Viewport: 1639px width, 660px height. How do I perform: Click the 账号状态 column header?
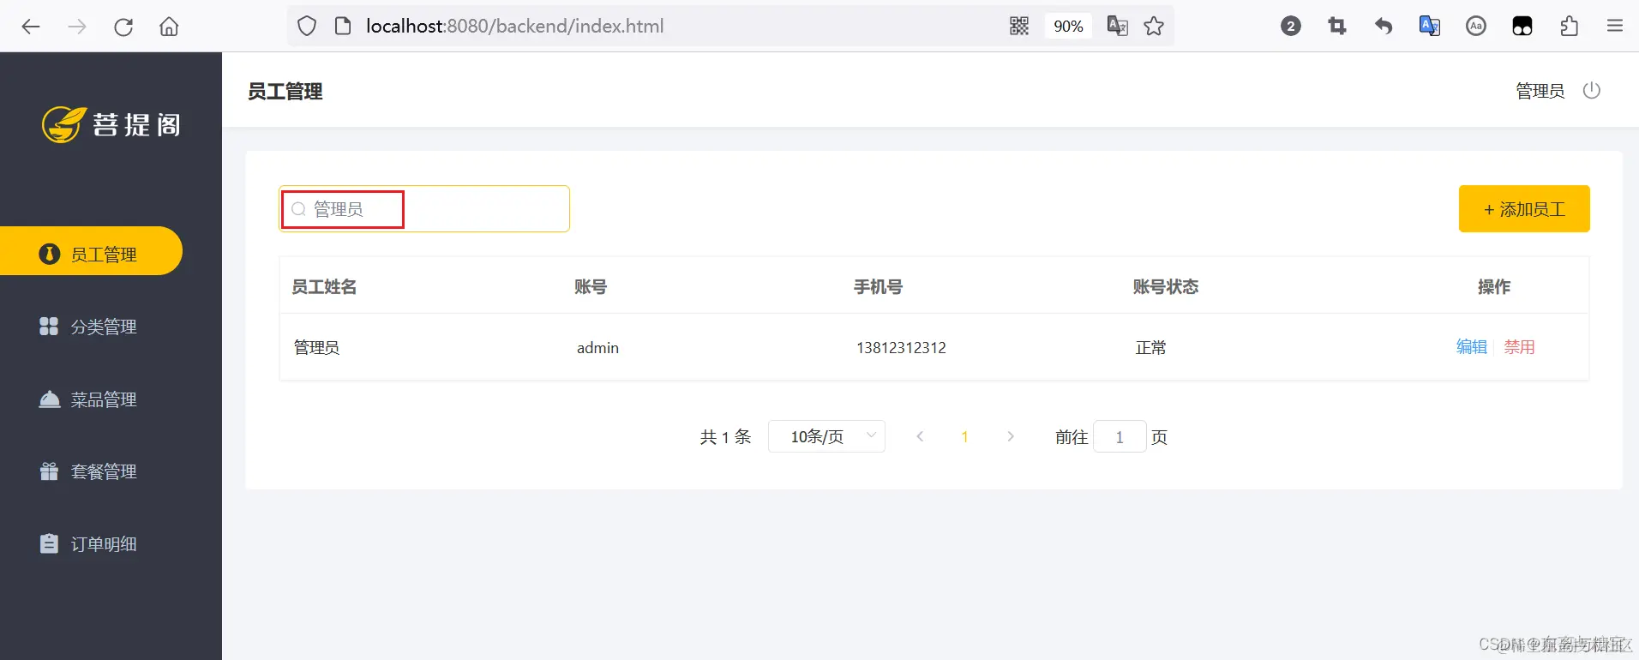pyautogui.click(x=1166, y=287)
